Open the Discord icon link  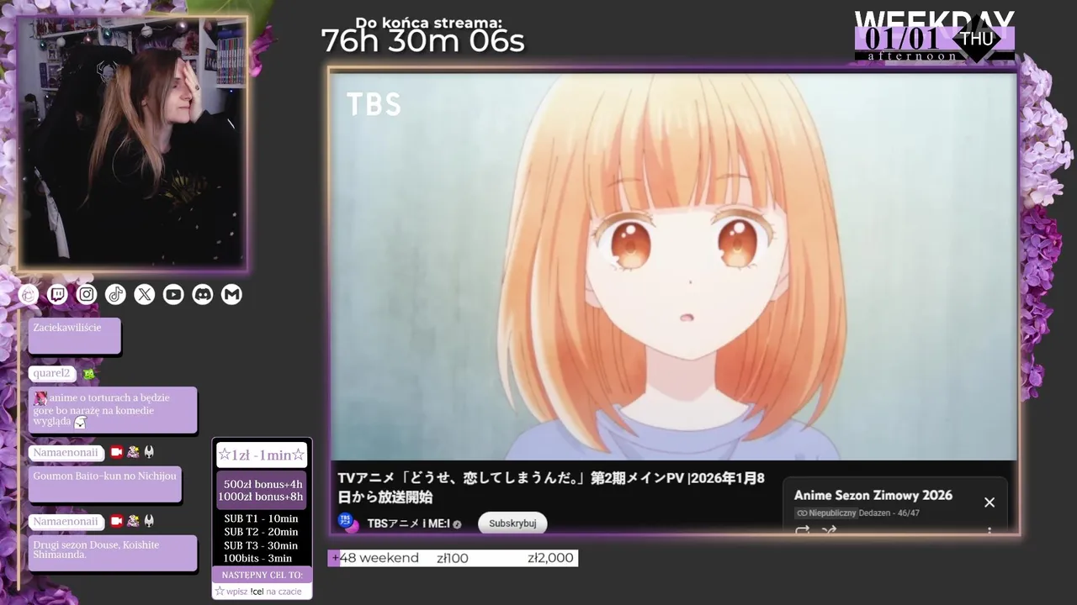[203, 294]
